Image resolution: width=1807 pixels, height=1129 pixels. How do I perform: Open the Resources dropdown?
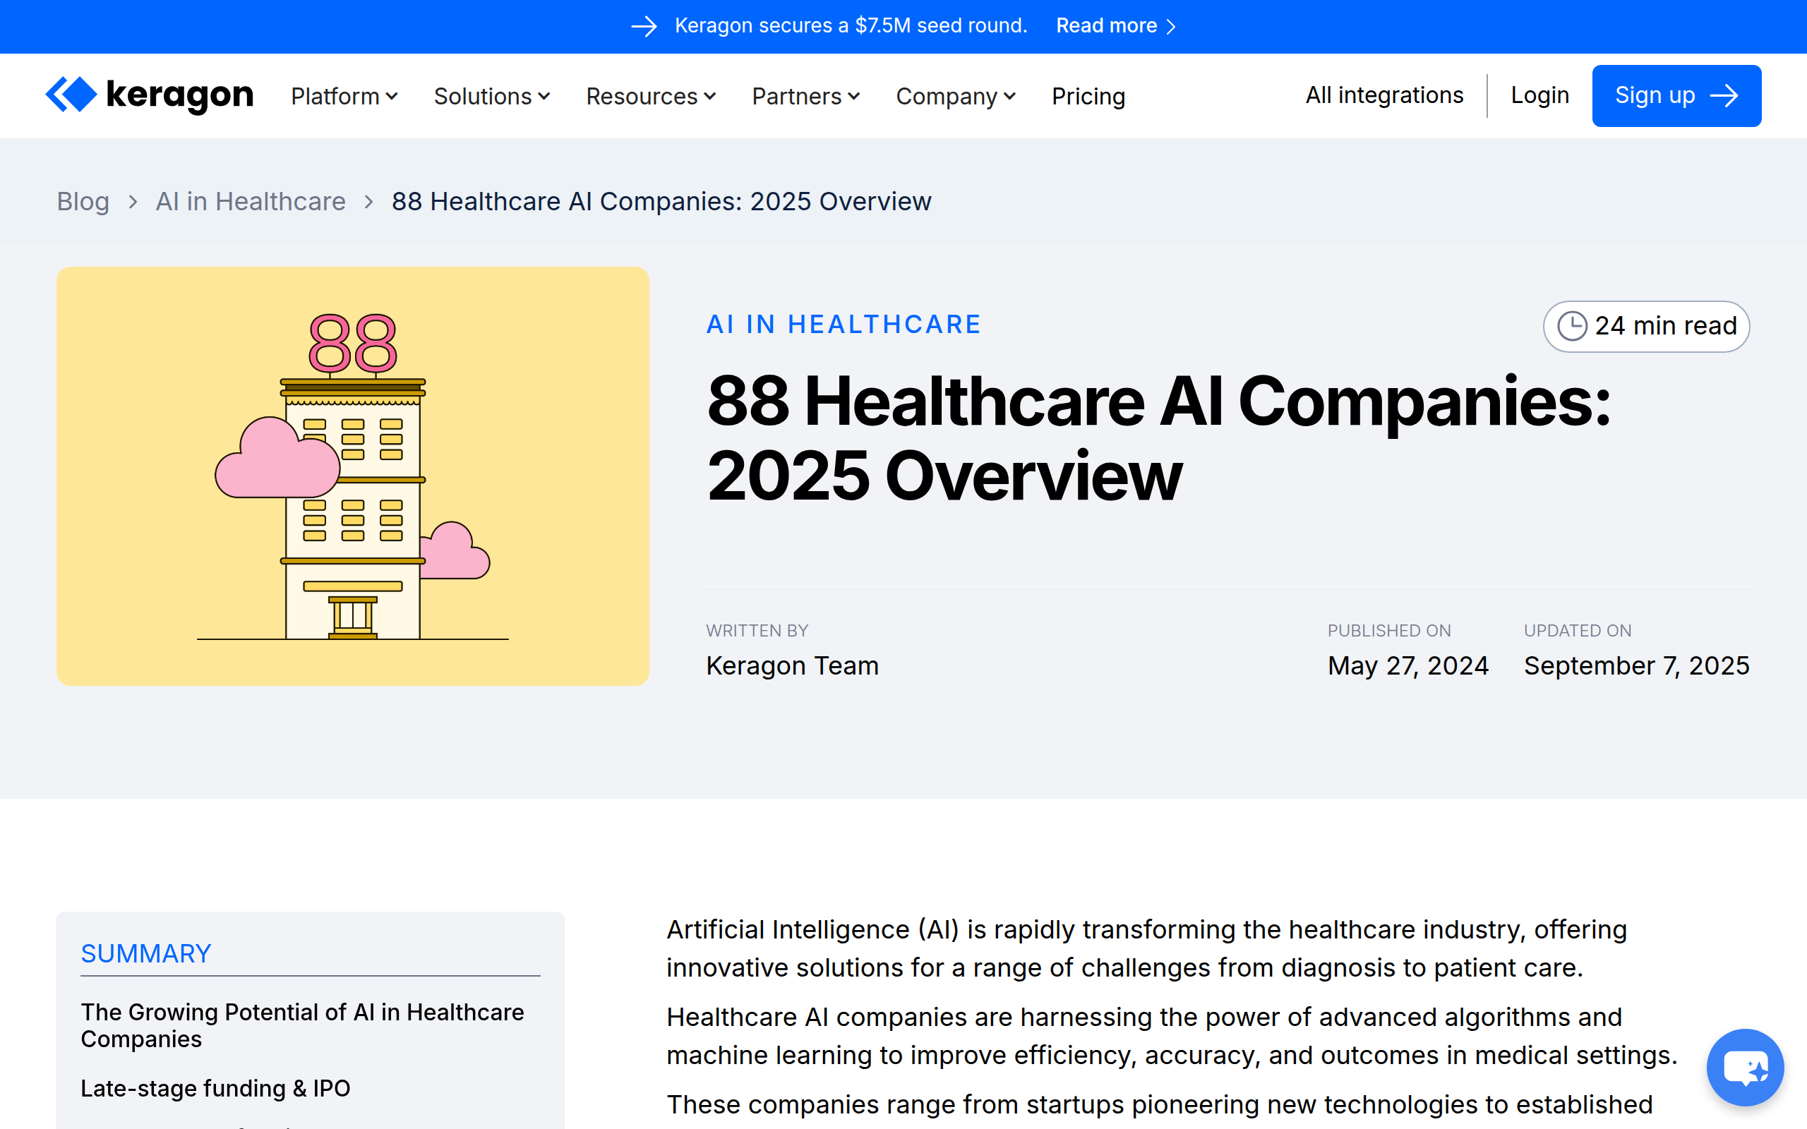(650, 97)
